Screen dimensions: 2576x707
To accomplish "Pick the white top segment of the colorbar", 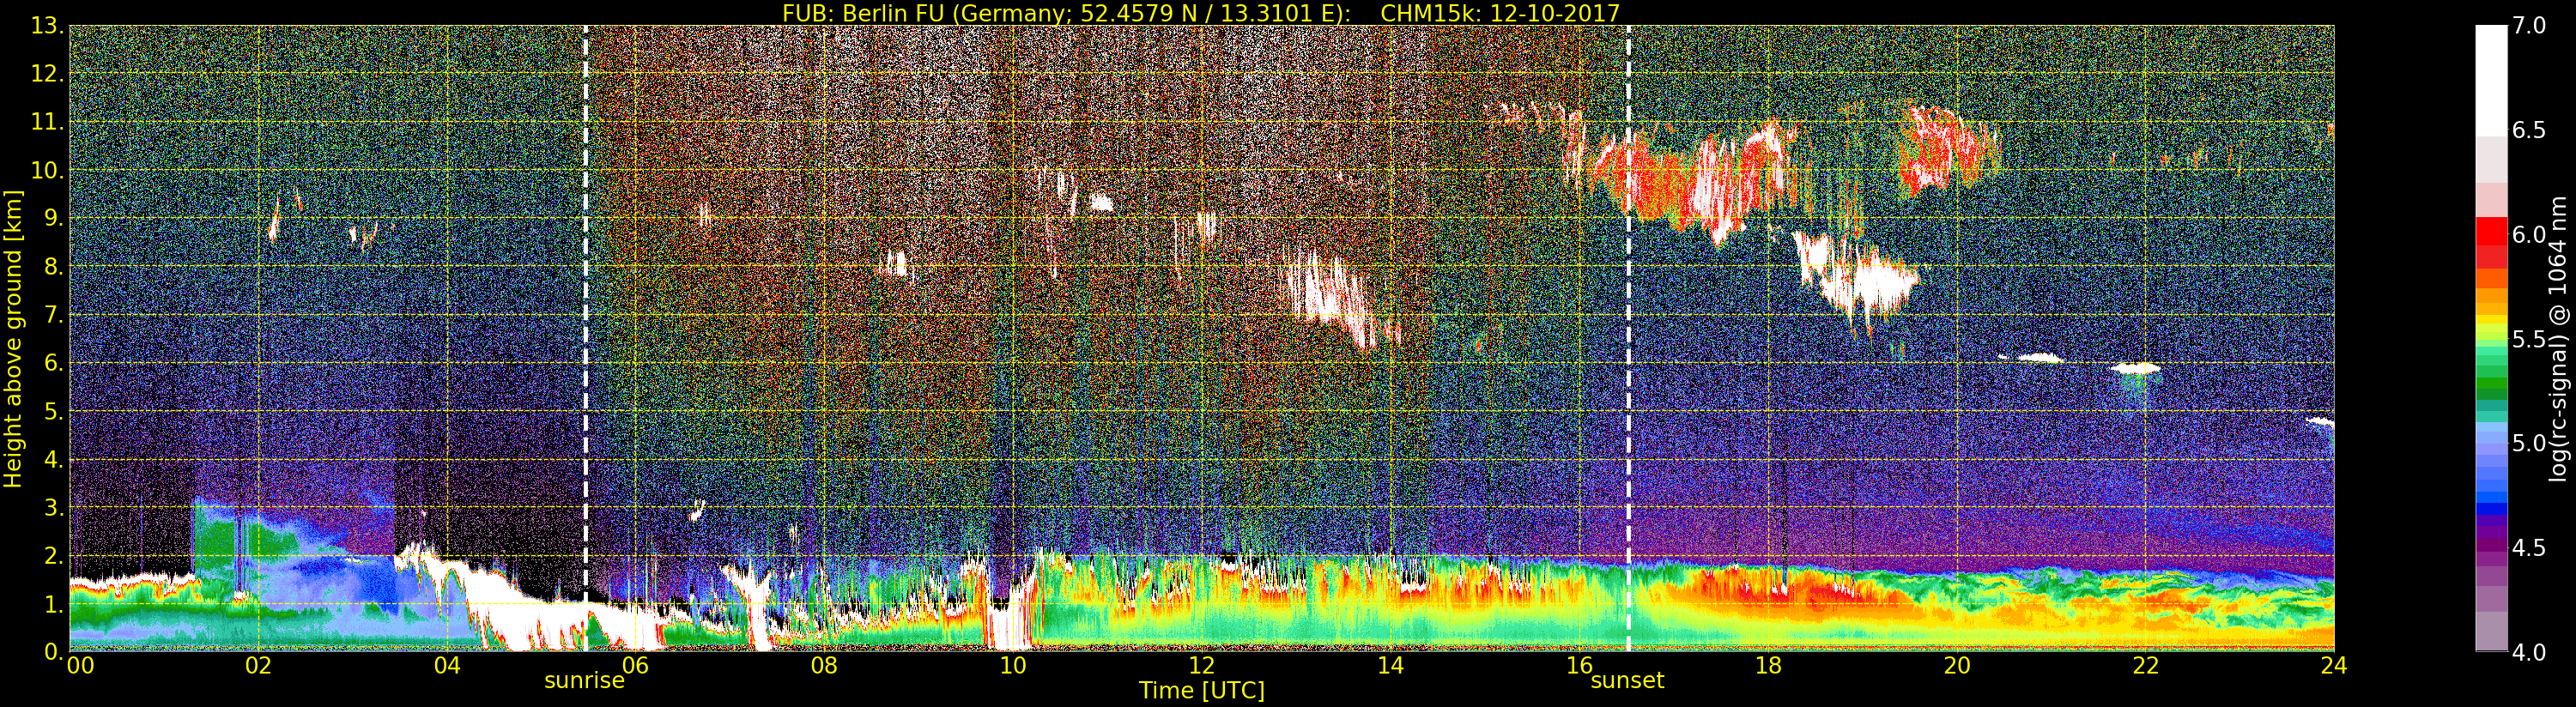I will 2491,80.
